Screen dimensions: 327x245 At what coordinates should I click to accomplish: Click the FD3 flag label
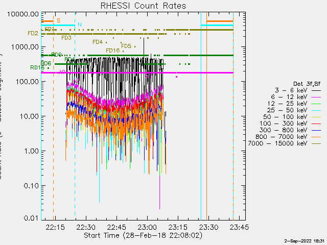pos(66,38)
